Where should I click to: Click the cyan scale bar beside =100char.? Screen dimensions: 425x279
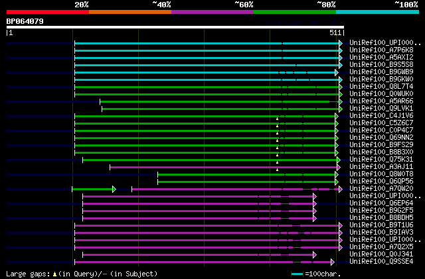(297, 274)
